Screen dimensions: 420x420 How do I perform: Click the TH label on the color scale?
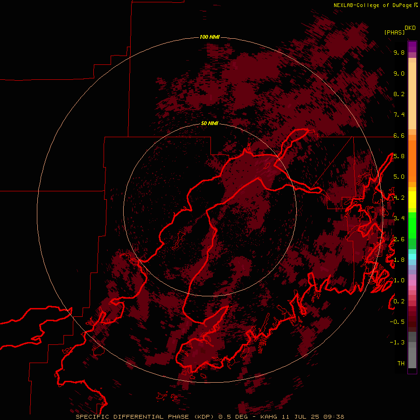401,363
